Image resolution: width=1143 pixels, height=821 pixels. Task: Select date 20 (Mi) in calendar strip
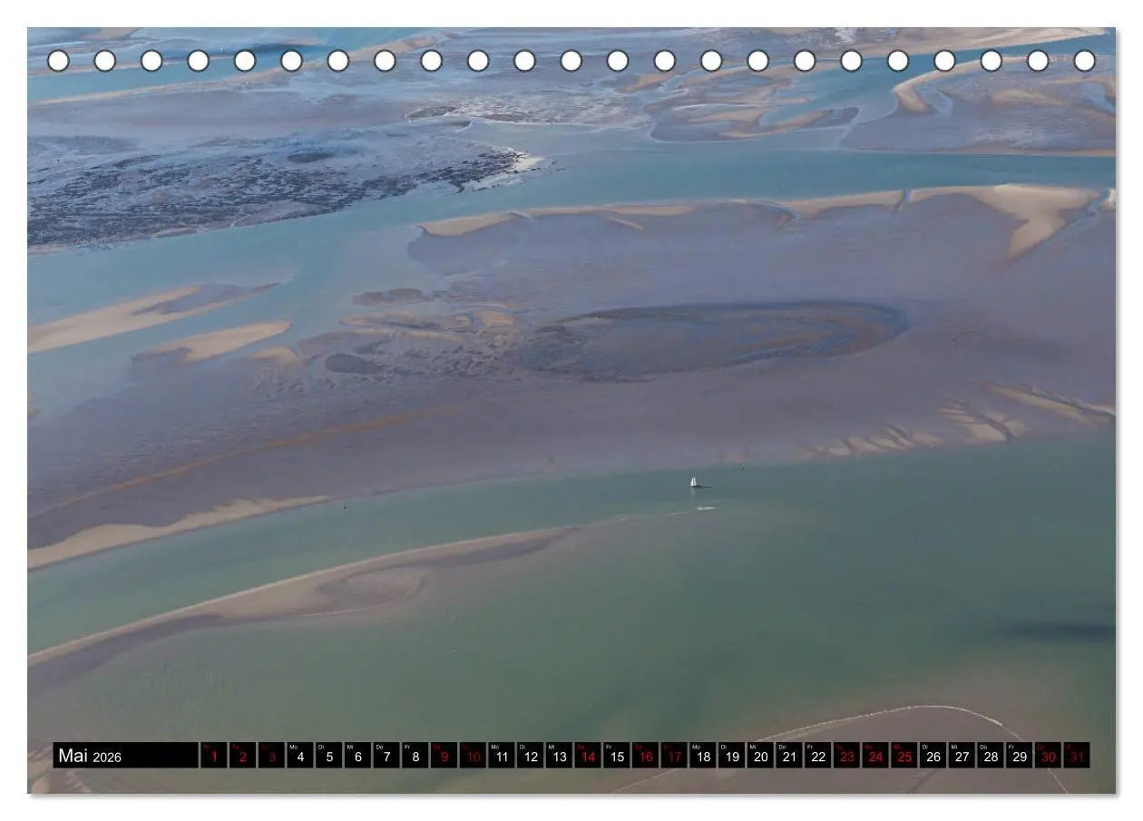[761, 756]
